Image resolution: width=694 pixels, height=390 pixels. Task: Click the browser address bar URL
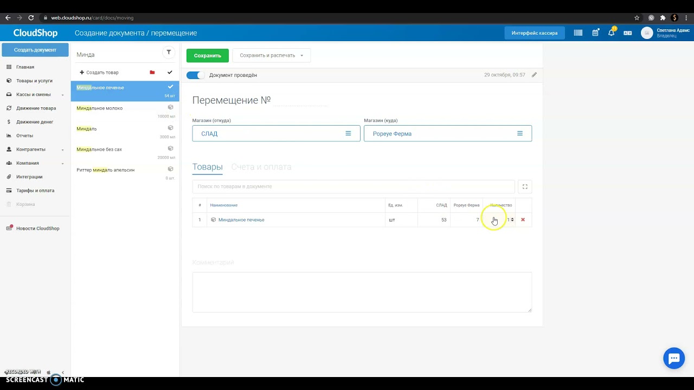(92, 18)
